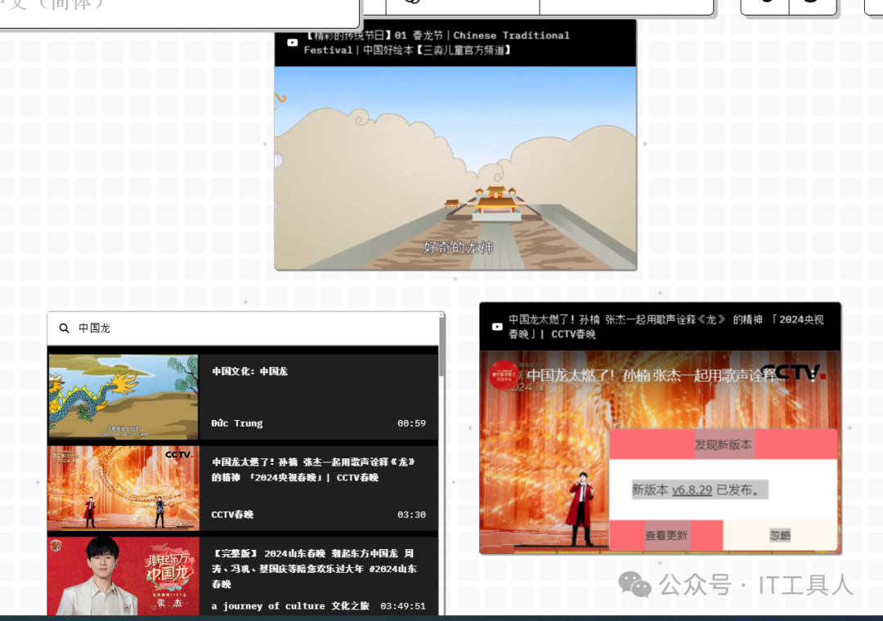This screenshot has height=621, width=883.
Task: Click the duration 00:59 label
Action: [x=411, y=423]
